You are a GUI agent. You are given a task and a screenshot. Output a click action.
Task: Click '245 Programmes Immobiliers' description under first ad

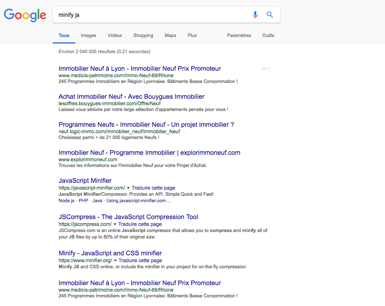click(148, 81)
